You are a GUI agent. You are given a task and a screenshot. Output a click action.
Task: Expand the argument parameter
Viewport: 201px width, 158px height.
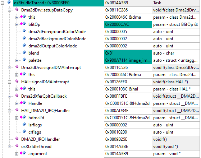[17, 154]
